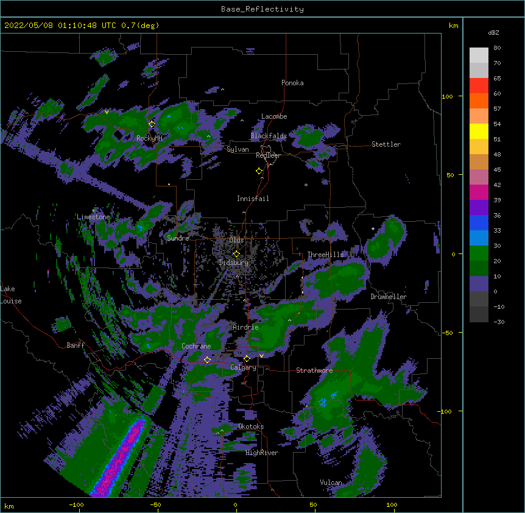The height and width of the screenshot is (513, 525).
Task: Click the ThreeHills town label
Action: 325,255
